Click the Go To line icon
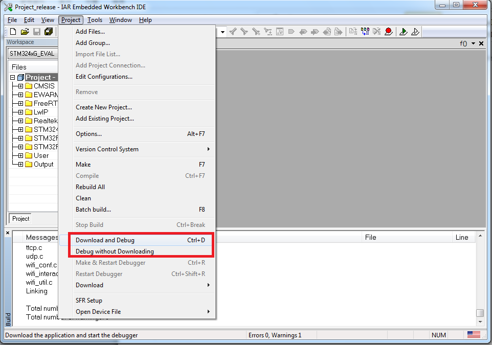The width and height of the screenshot is (492, 345). [x=280, y=31]
